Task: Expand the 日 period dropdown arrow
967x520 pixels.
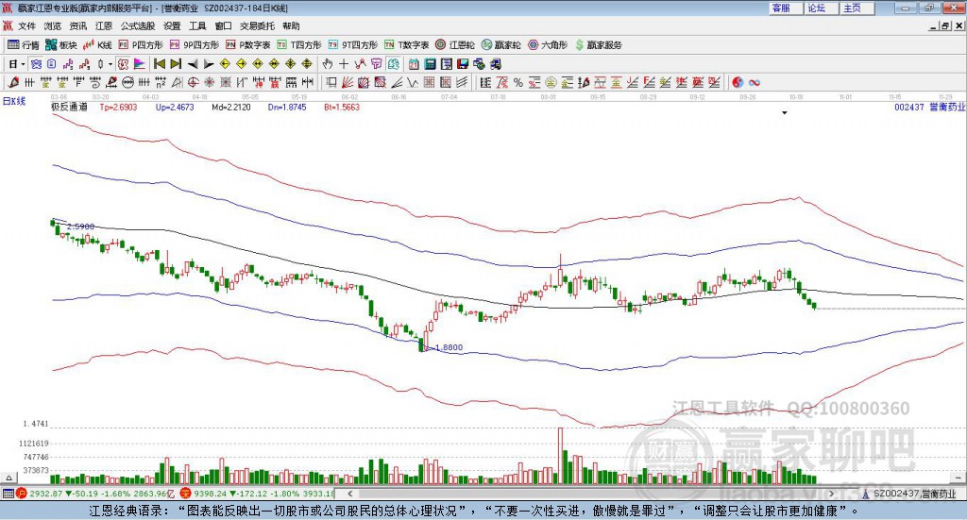Action: click(x=23, y=64)
